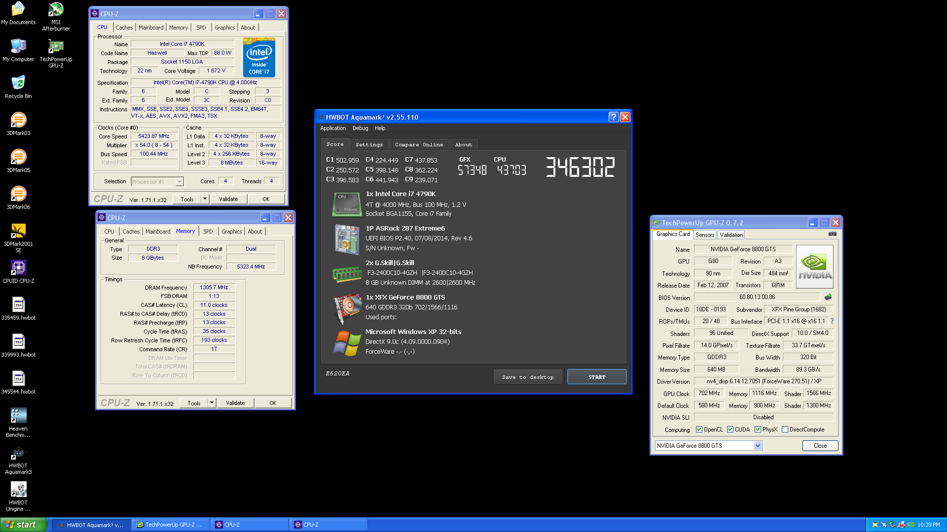This screenshot has height=532, width=947.
Task: Open the My Documents desktop icon
Action: 18,13
